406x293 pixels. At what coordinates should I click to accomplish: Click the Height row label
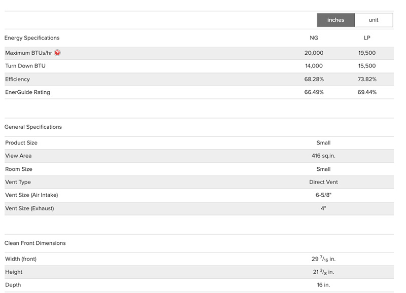point(14,272)
